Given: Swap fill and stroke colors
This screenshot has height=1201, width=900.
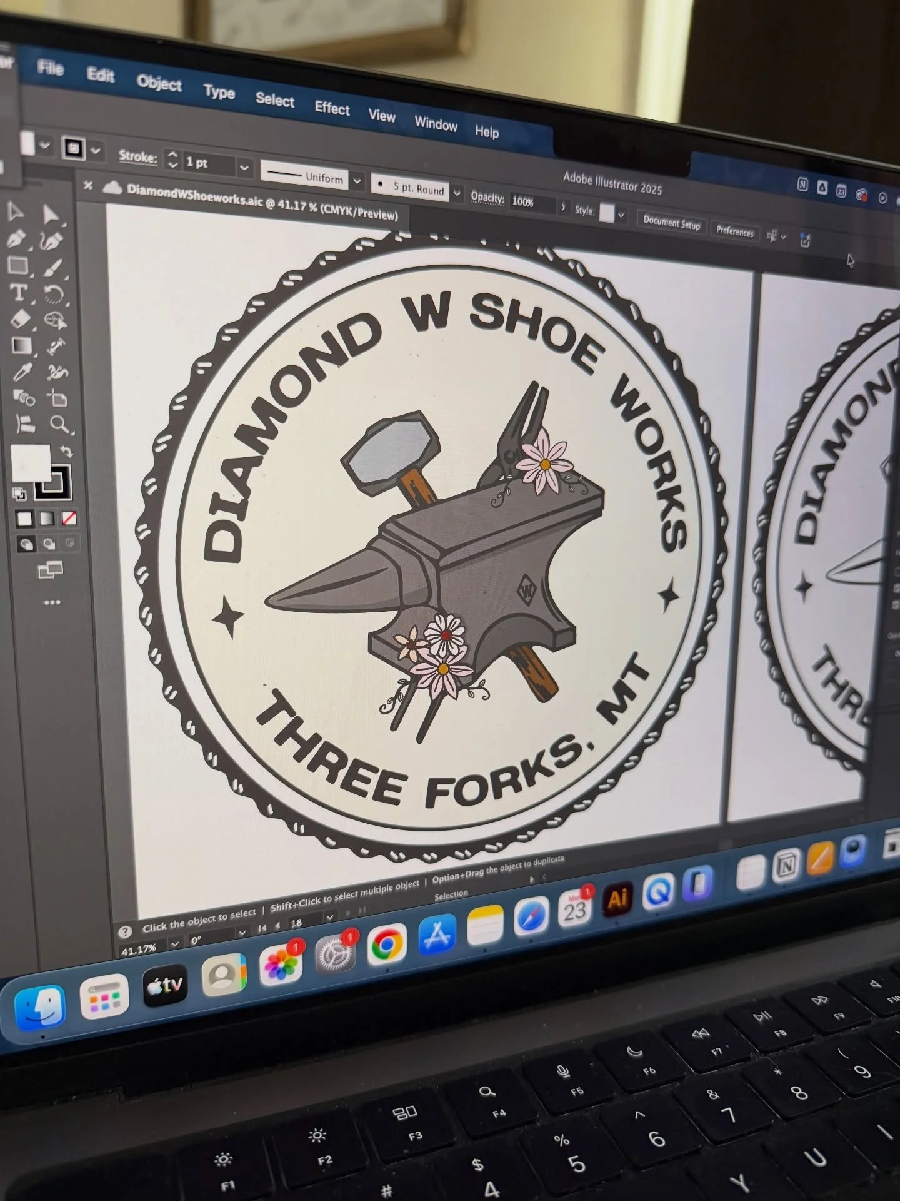Looking at the screenshot, I should [66, 451].
